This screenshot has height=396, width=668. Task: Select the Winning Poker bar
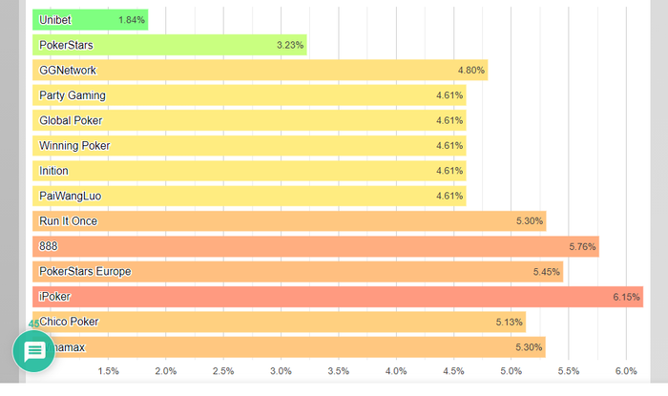click(x=248, y=146)
